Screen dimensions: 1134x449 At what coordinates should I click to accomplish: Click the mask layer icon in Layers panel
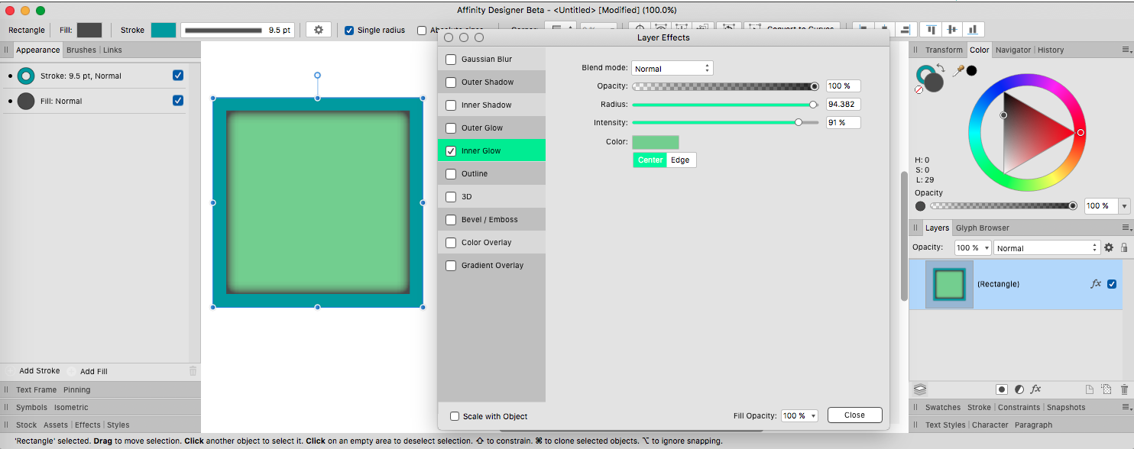(1001, 389)
